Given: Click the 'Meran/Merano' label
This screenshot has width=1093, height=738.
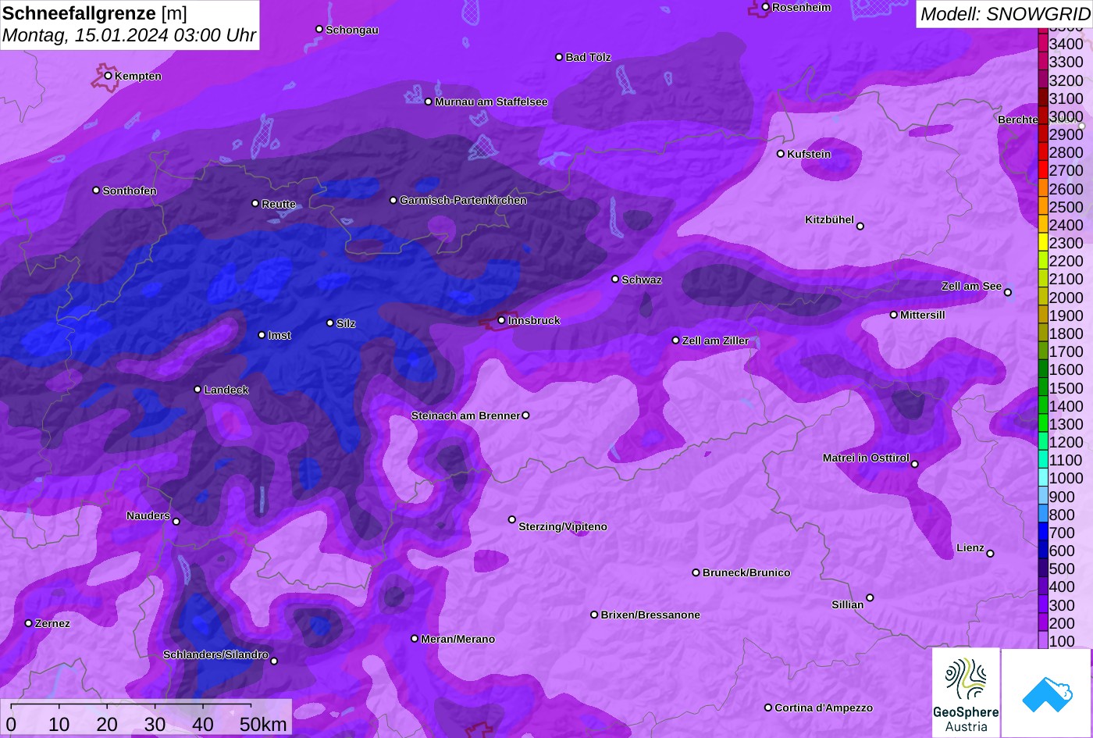Looking at the screenshot, I should 458,640.
